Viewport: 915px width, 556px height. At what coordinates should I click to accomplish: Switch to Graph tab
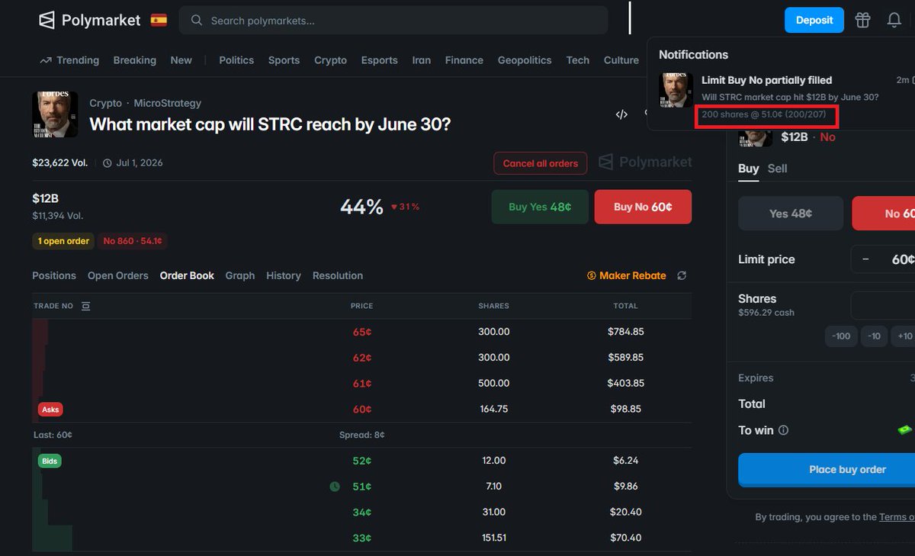tap(240, 275)
